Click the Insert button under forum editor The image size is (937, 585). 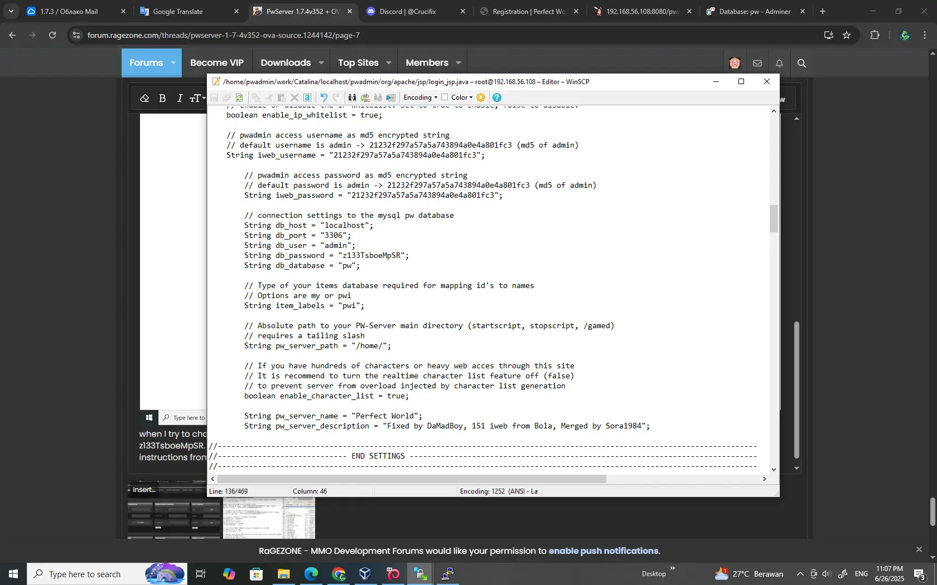pyautogui.click(x=144, y=490)
